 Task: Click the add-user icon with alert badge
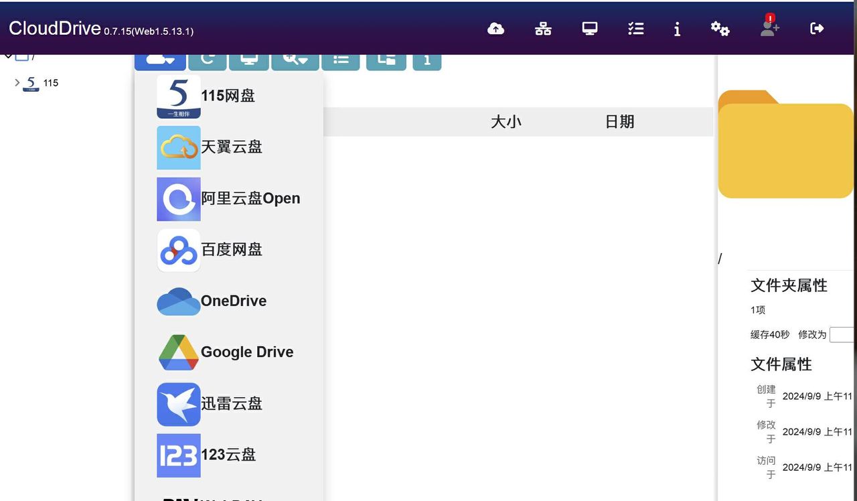(x=769, y=26)
